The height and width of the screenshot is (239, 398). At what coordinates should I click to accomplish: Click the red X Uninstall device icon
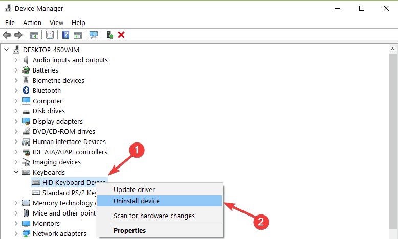tap(121, 35)
